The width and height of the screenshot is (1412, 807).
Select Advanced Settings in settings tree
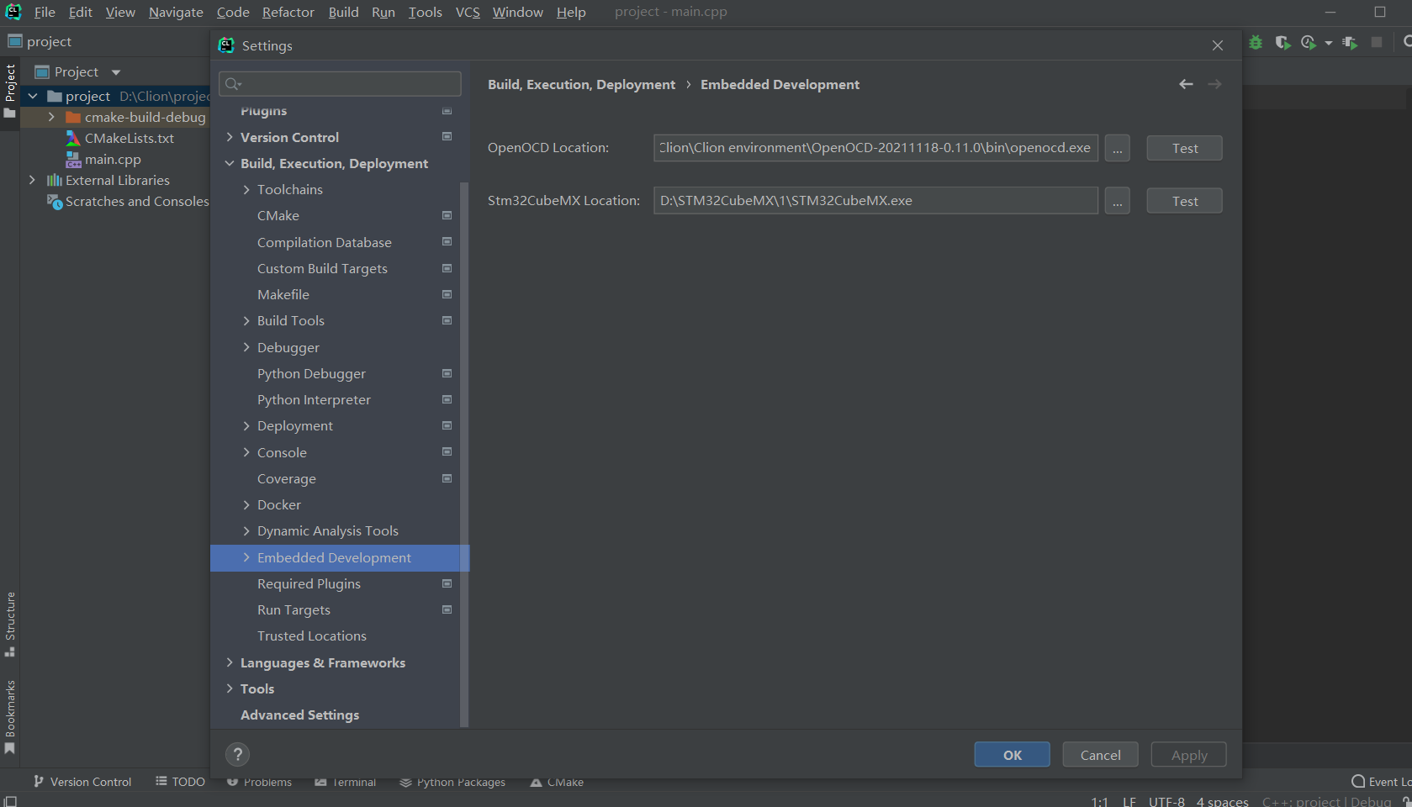[299, 715]
